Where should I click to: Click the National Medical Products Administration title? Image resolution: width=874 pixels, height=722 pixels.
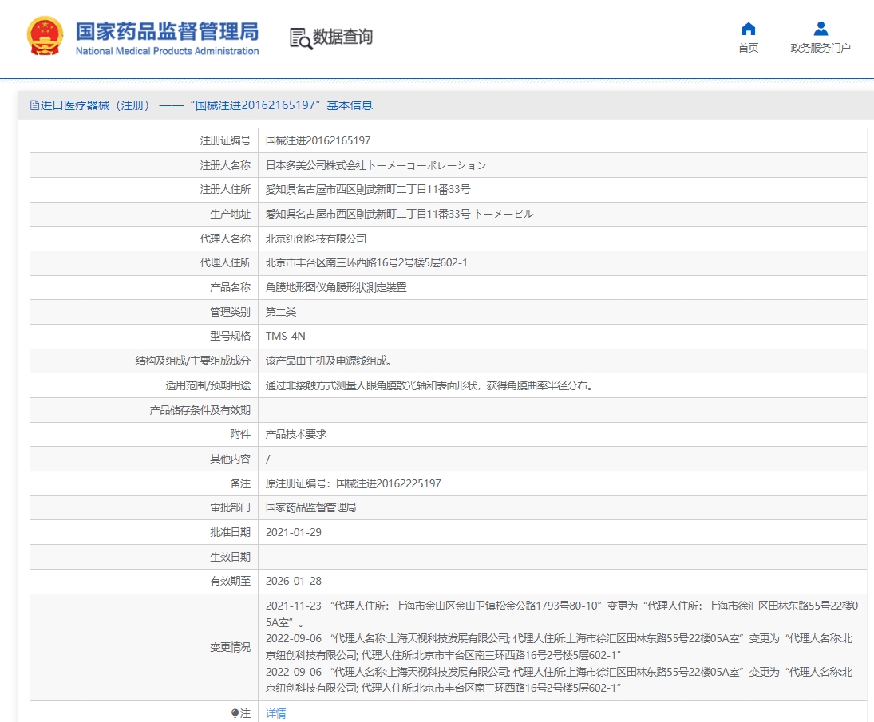pos(168,51)
